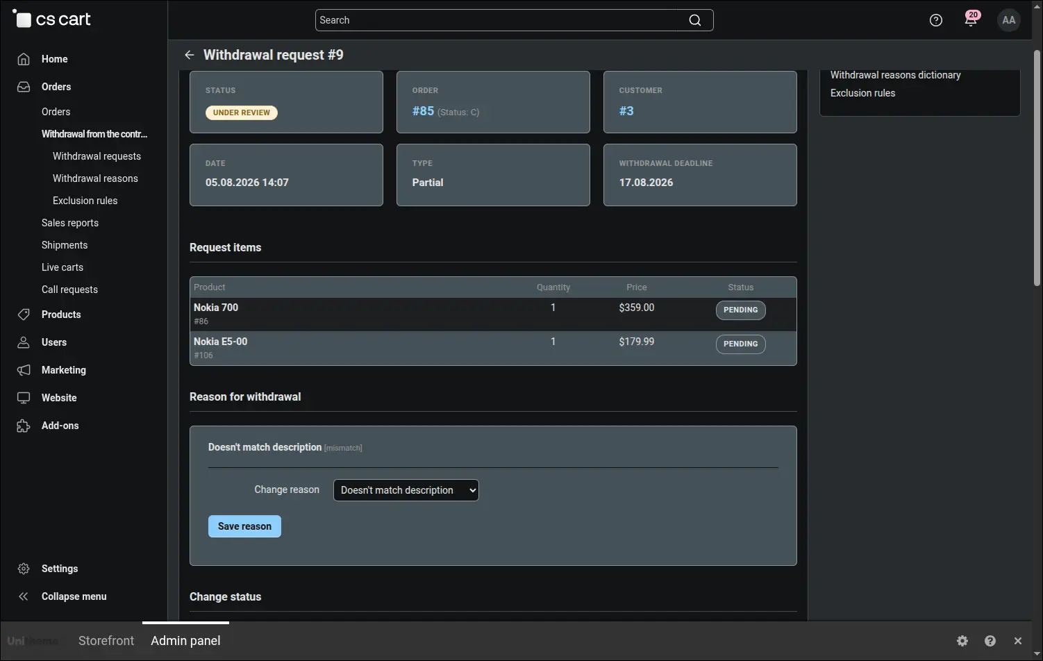Click PENDING badge for Nokia 700
The height and width of the screenshot is (661, 1043).
click(741, 310)
